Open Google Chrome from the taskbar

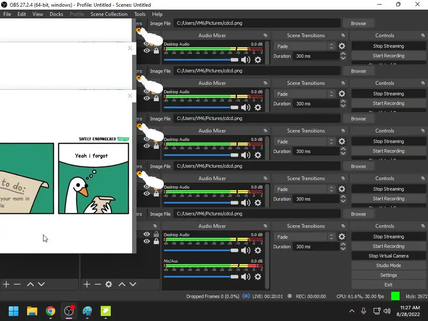(x=51, y=311)
